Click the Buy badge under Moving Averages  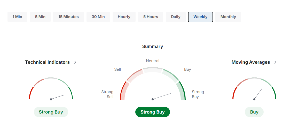254,112
